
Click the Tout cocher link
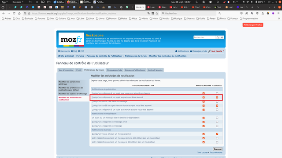[202, 153]
